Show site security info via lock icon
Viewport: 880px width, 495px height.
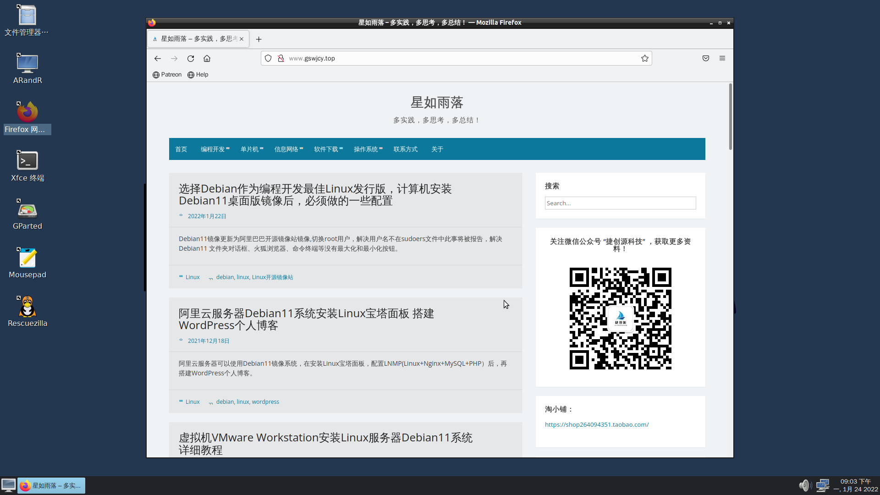[x=281, y=58]
